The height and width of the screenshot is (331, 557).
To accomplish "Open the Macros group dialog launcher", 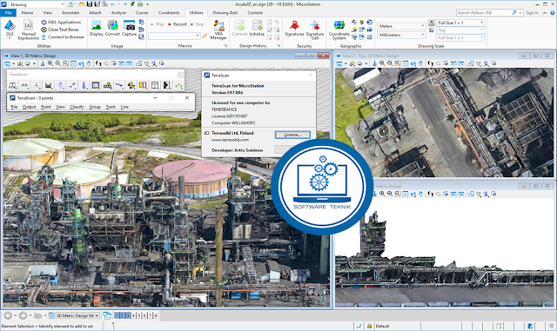I will 225,46.
